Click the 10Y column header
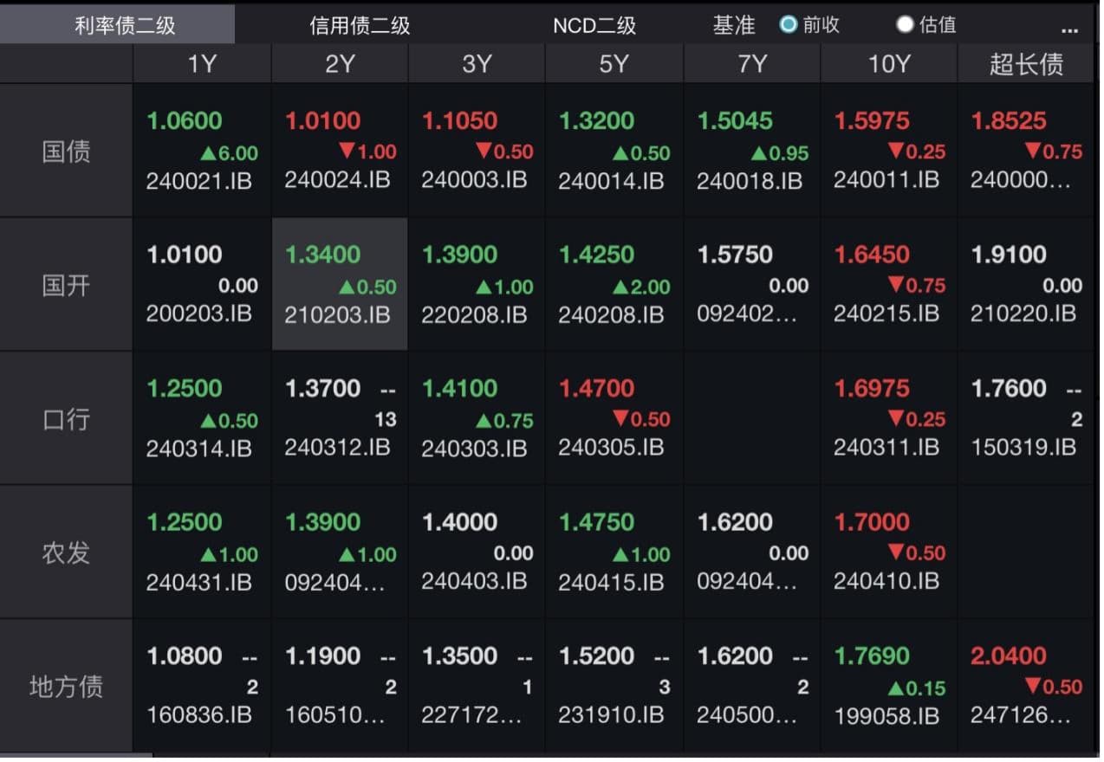Image resolution: width=1104 pixels, height=762 pixels. 889,64
